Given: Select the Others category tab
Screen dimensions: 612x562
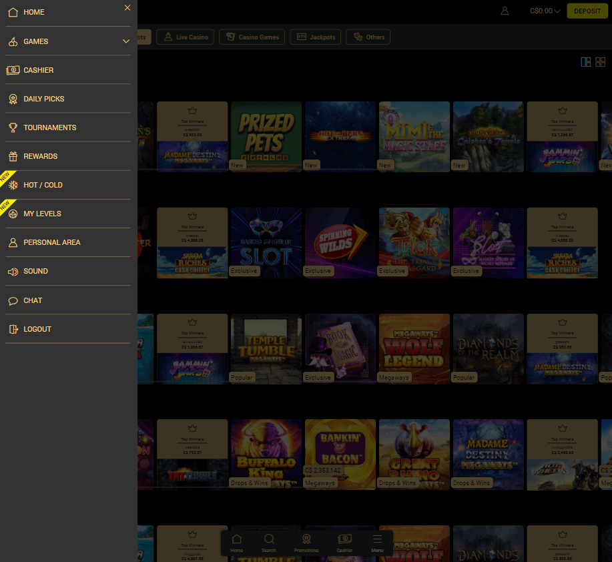Looking at the screenshot, I should tap(368, 37).
